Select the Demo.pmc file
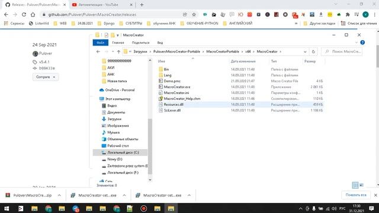The height and width of the screenshot is (213, 379). click(x=172, y=81)
